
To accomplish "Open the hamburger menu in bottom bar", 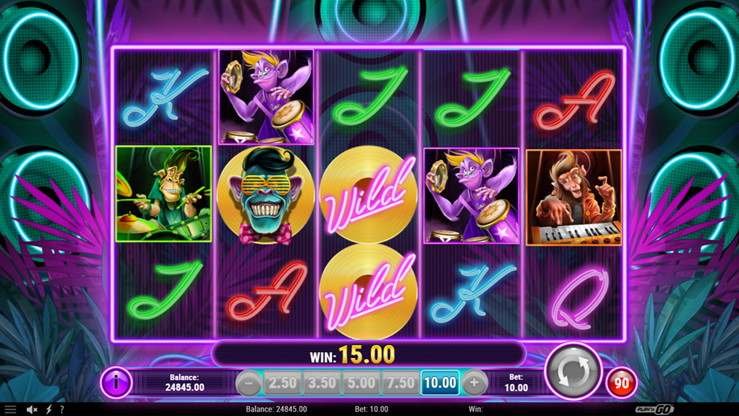I will (x=10, y=409).
